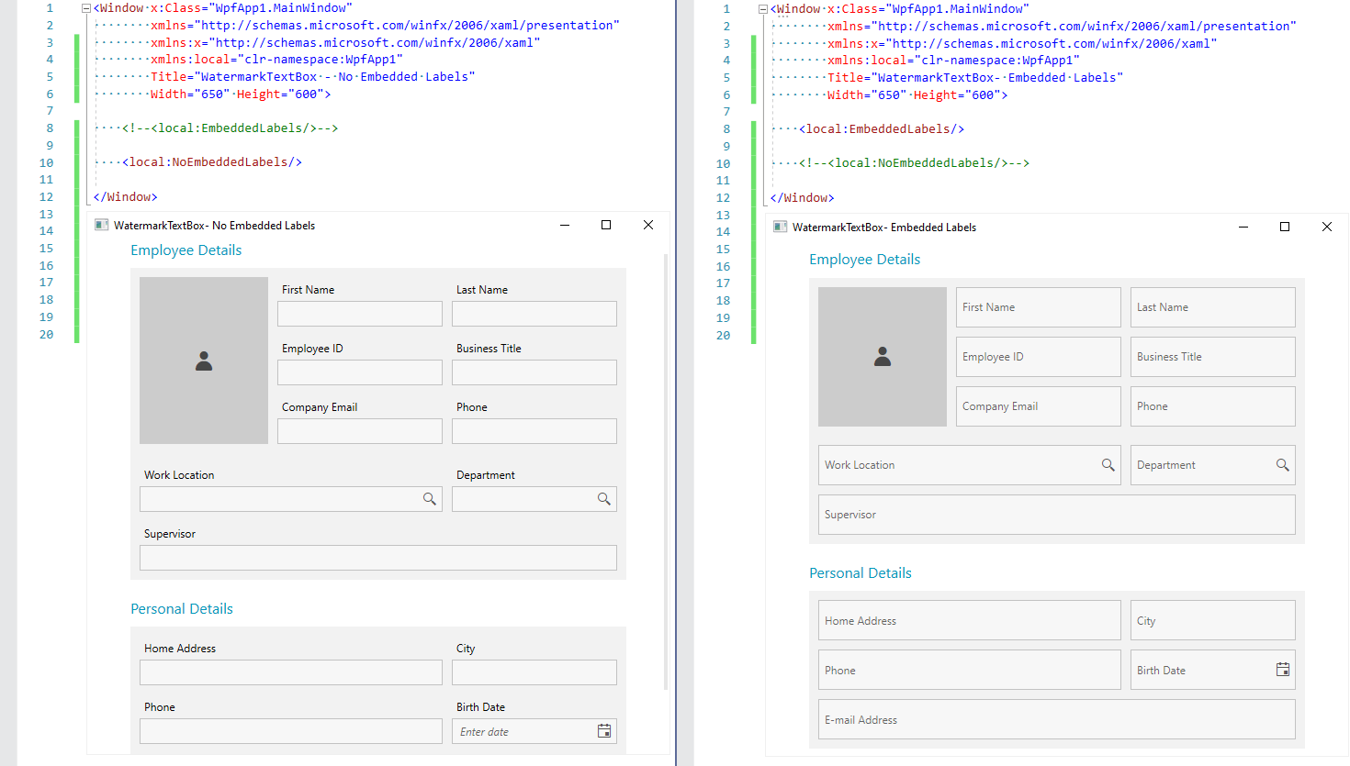Image resolution: width=1350 pixels, height=766 pixels.
Task: Focus Business Title box in No Embedded Labels window
Action: (x=534, y=372)
